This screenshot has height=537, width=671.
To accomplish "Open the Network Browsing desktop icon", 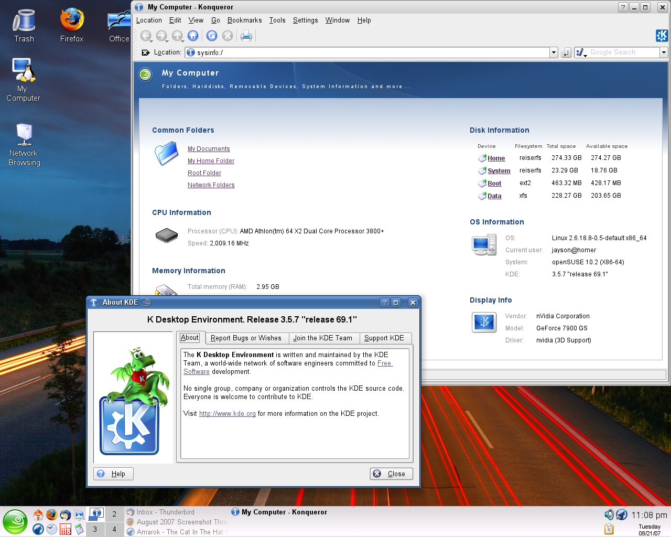I will [x=24, y=145].
